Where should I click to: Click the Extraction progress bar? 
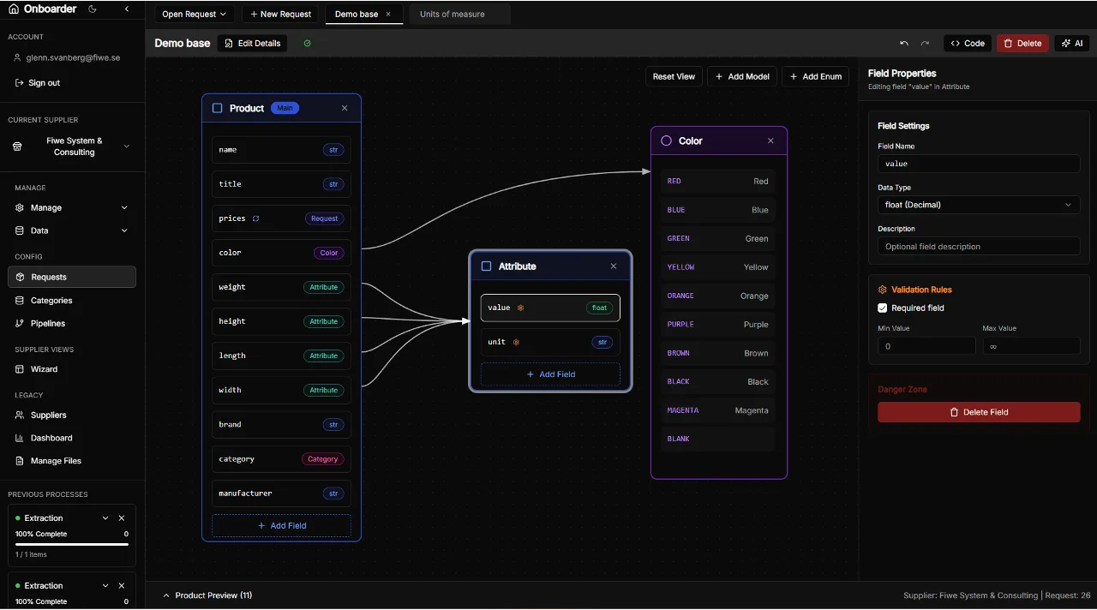pos(71,545)
